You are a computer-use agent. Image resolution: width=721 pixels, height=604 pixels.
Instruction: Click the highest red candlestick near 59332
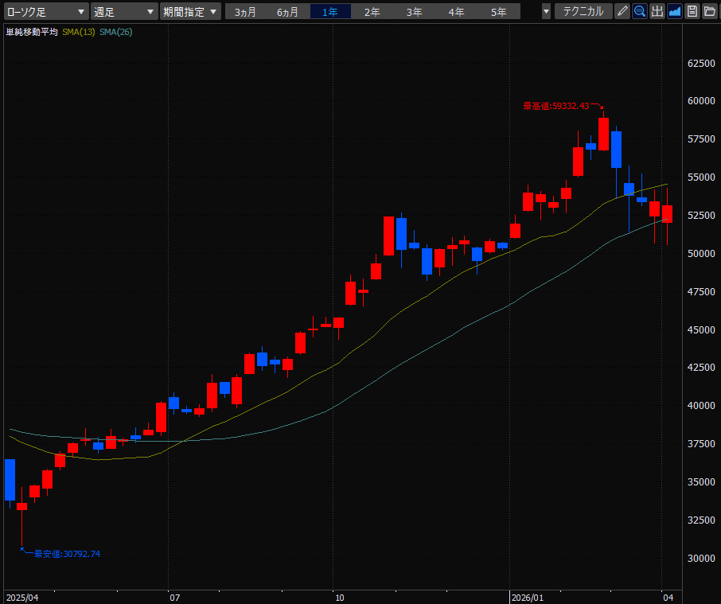point(604,134)
